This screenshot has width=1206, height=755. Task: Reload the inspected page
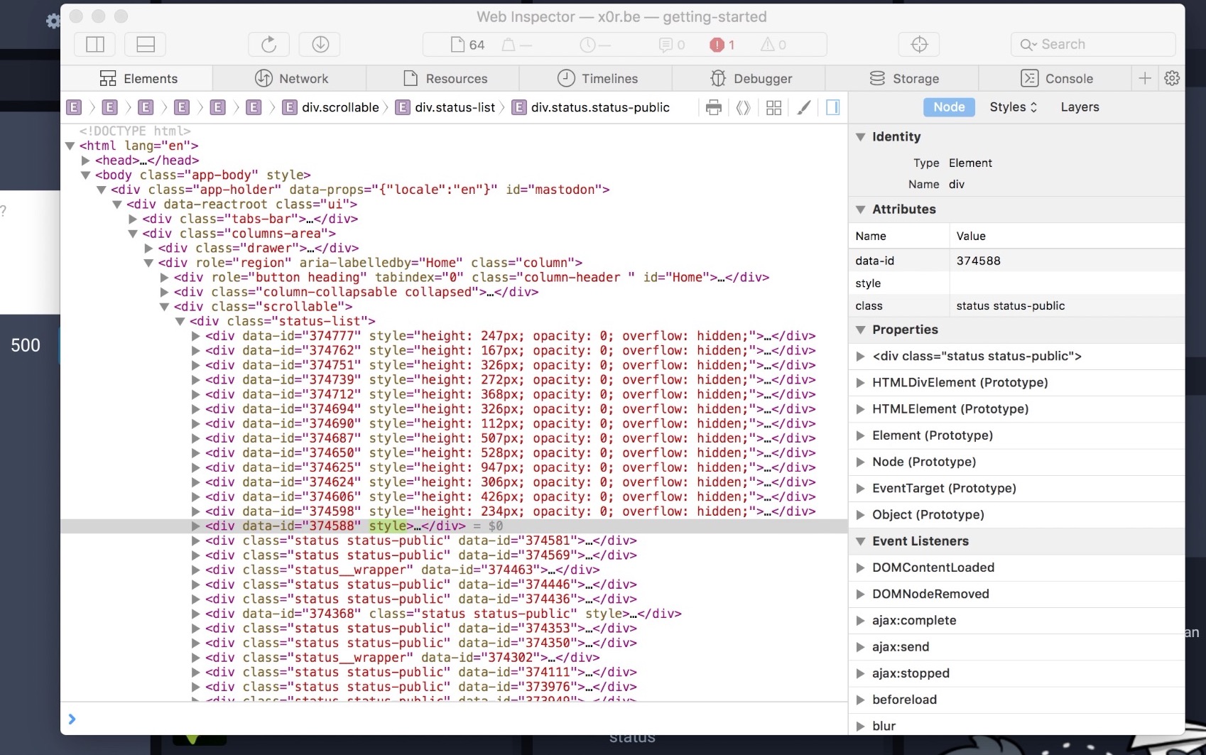point(268,45)
